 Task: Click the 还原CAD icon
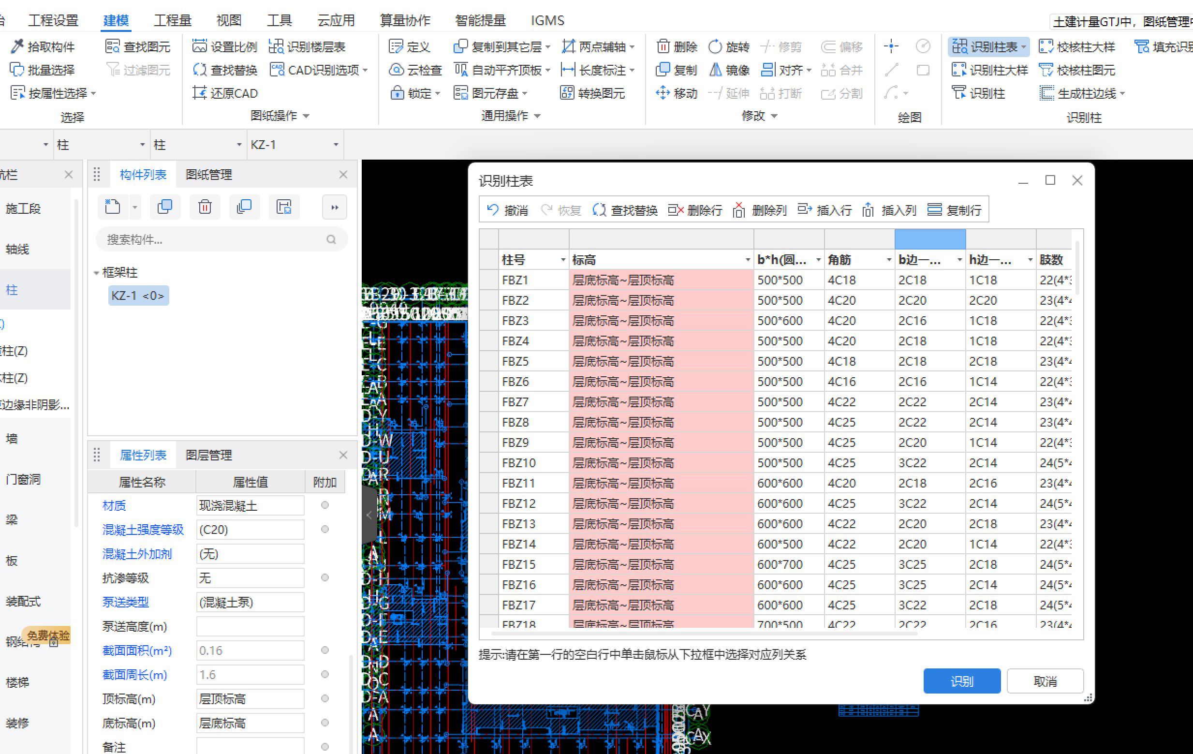pos(199,93)
